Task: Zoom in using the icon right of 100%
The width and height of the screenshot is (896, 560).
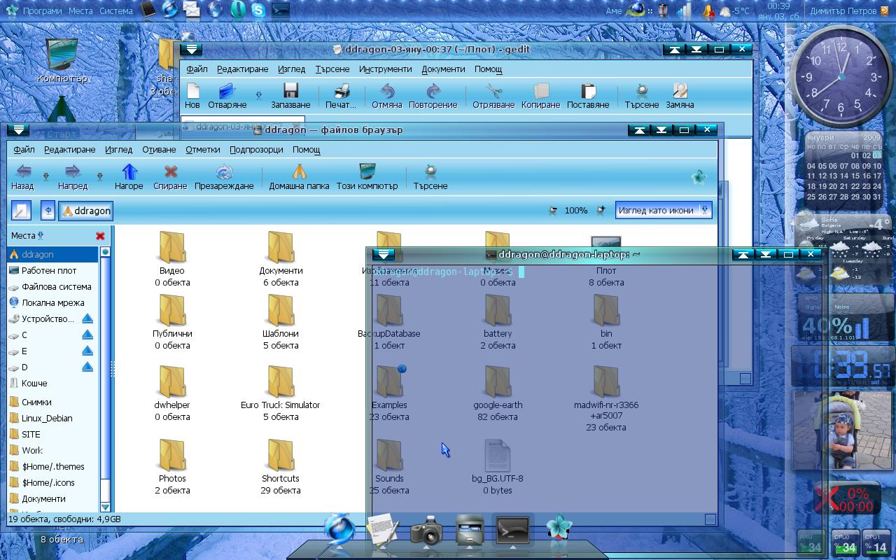Action: pyautogui.click(x=600, y=210)
